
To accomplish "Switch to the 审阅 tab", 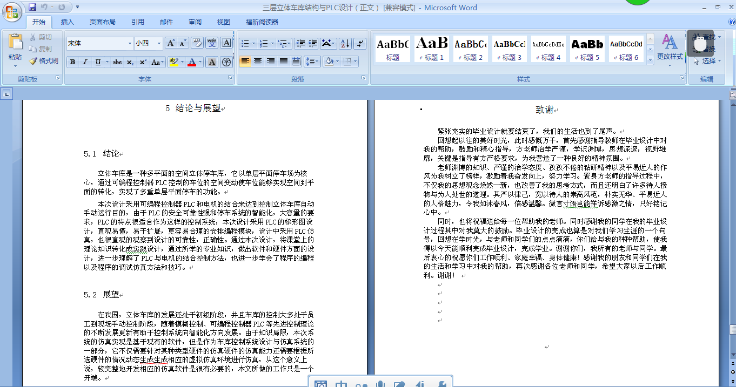I will coord(195,22).
